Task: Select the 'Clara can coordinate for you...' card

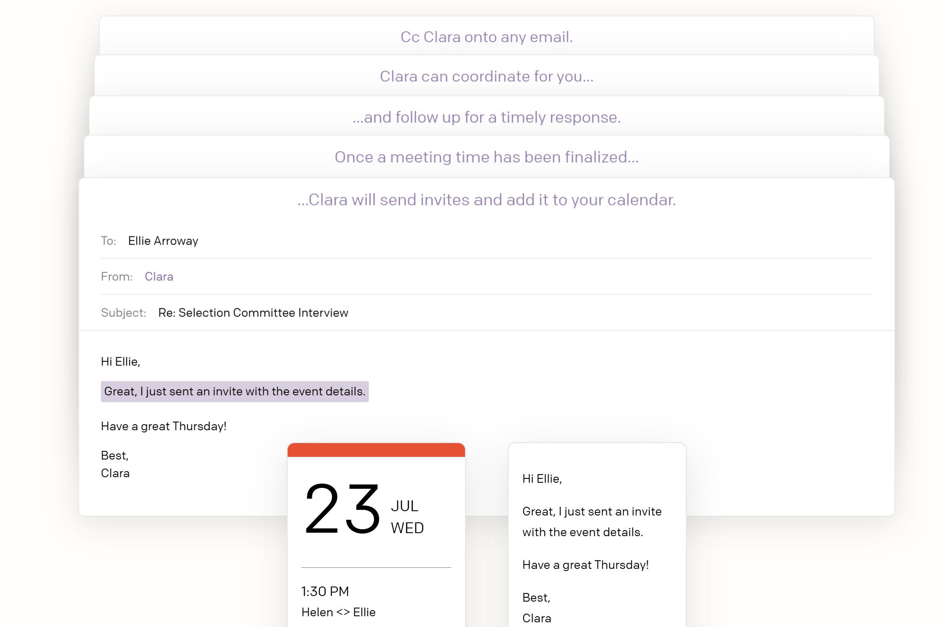Action: [x=487, y=76]
